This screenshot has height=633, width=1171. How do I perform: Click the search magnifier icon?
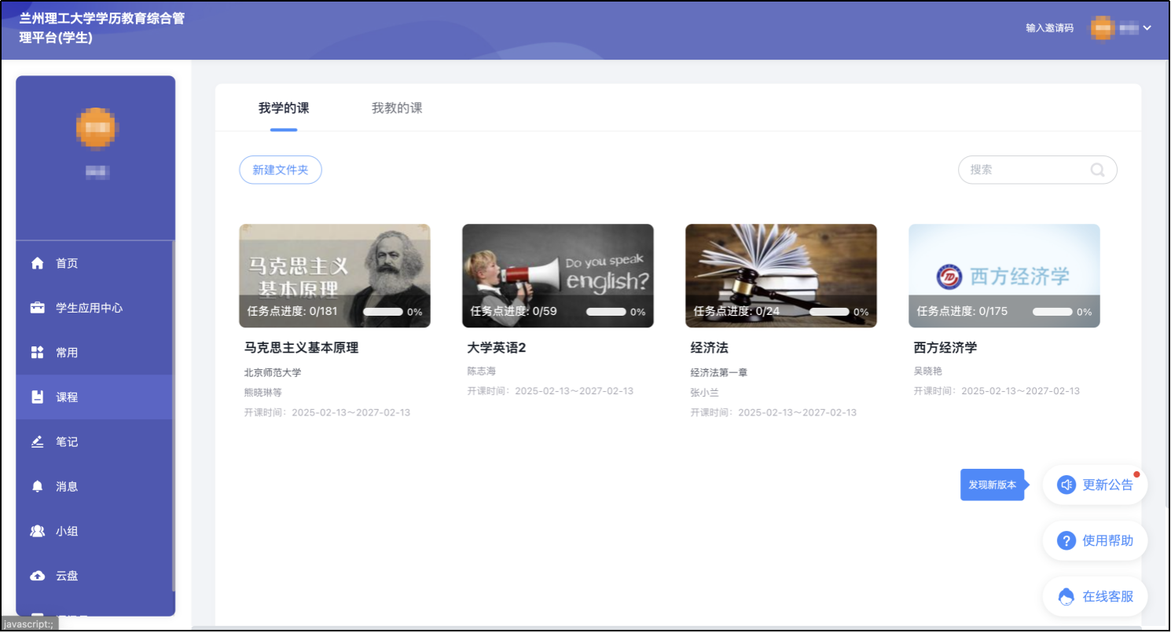[1098, 170]
